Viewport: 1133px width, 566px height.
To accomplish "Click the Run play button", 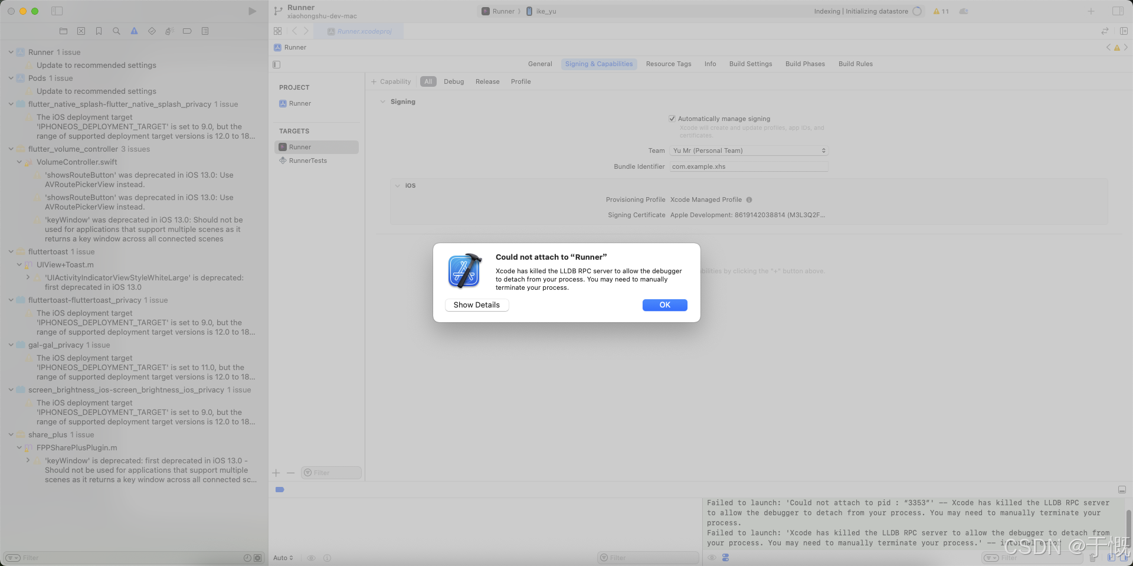I will [x=252, y=11].
